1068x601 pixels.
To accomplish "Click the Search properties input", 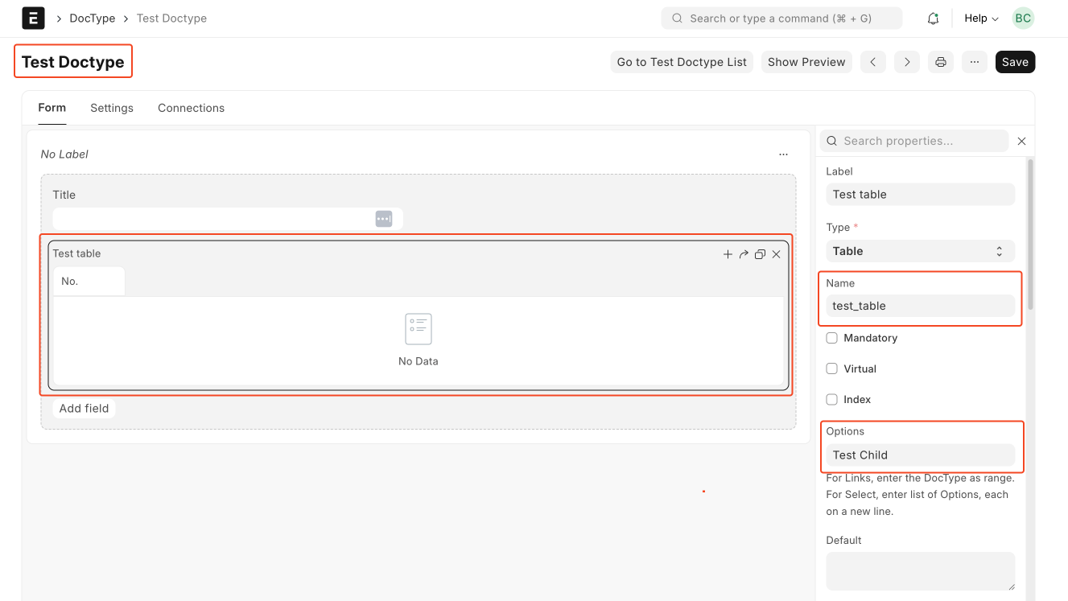I will (914, 141).
